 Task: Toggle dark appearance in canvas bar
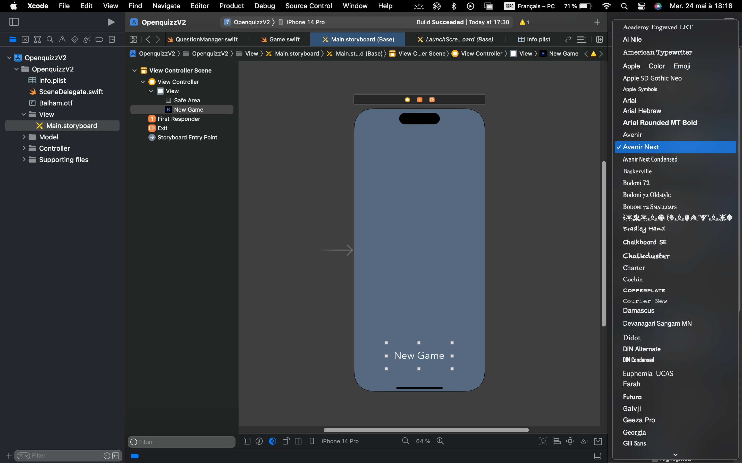click(272, 441)
